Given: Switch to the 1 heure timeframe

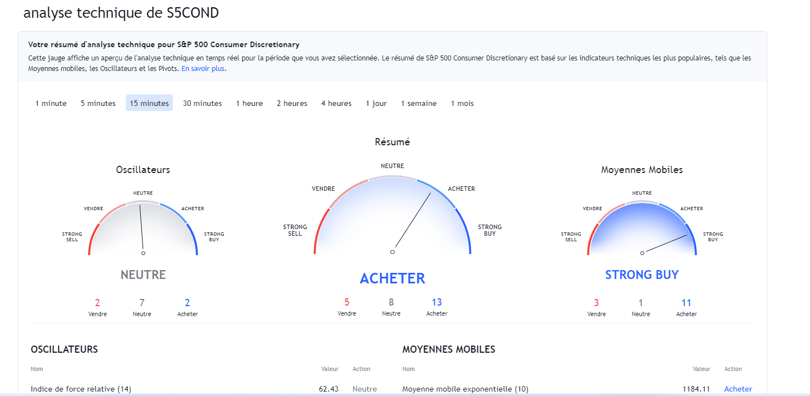Looking at the screenshot, I should [x=249, y=103].
